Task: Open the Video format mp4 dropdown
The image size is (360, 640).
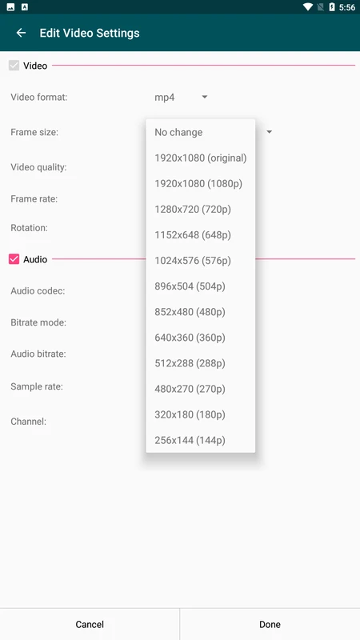Action: pos(181,97)
